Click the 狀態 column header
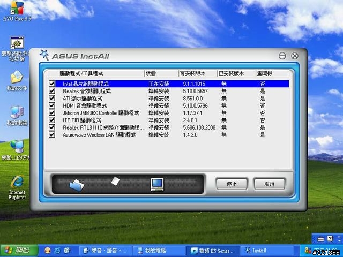The width and height of the screenshot is (343, 257). point(162,73)
